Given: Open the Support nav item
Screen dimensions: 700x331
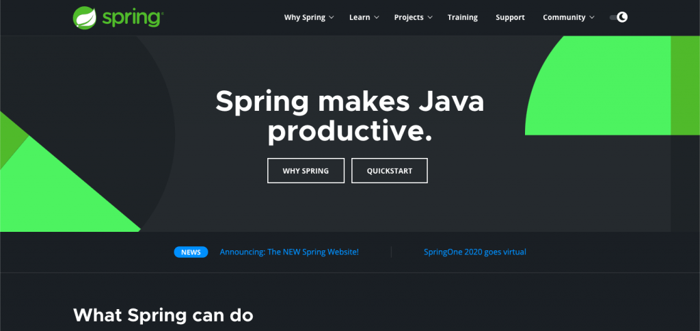Looking at the screenshot, I should (510, 17).
